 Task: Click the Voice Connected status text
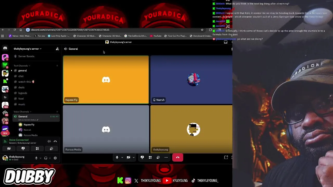click(x=19, y=140)
